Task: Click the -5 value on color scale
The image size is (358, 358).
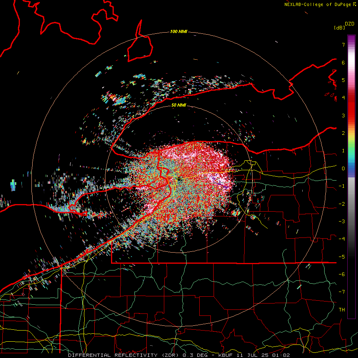Action: coord(342,257)
